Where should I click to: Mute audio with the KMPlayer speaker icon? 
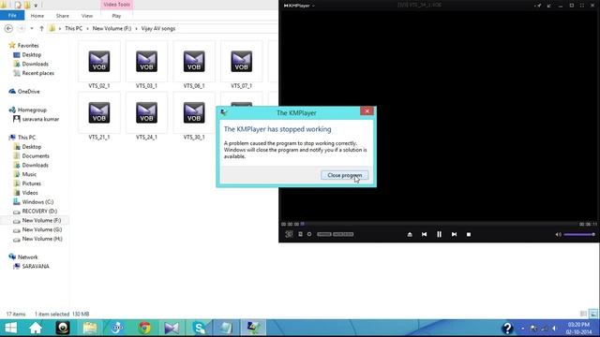pos(558,234)
